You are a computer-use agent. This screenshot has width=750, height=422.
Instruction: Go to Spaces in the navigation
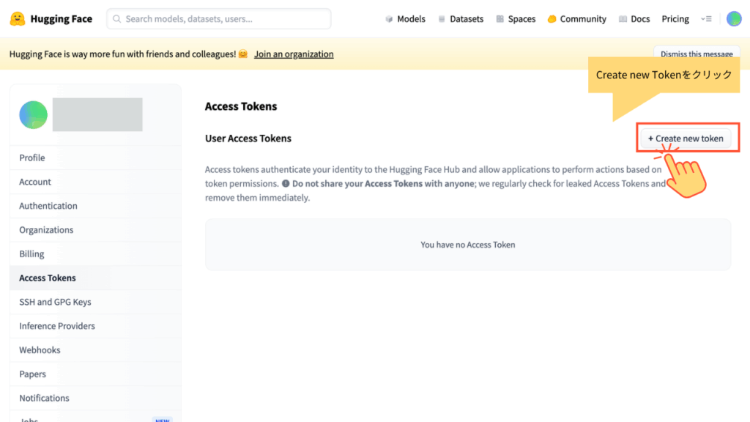coord(516,19)
